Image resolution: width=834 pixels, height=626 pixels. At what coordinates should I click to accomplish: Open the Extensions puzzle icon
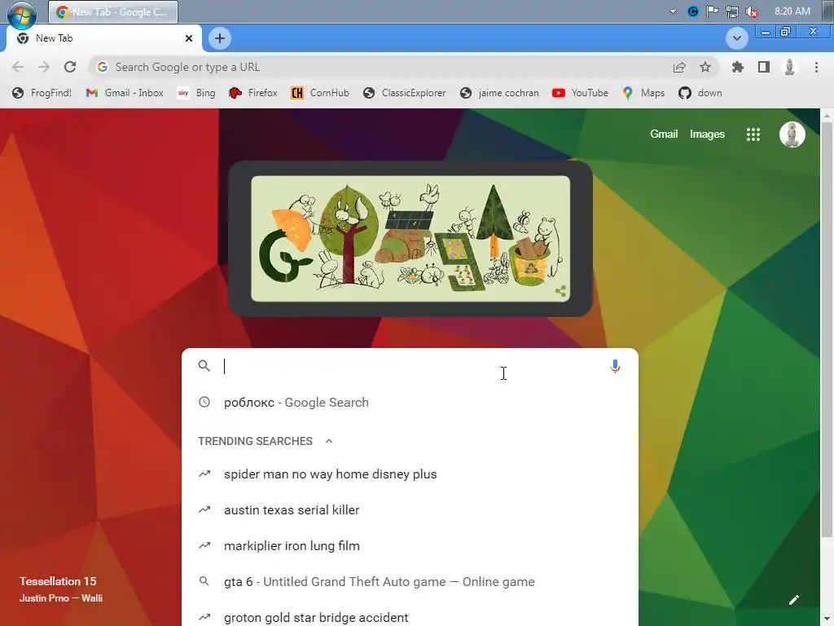tap(738, 67)
